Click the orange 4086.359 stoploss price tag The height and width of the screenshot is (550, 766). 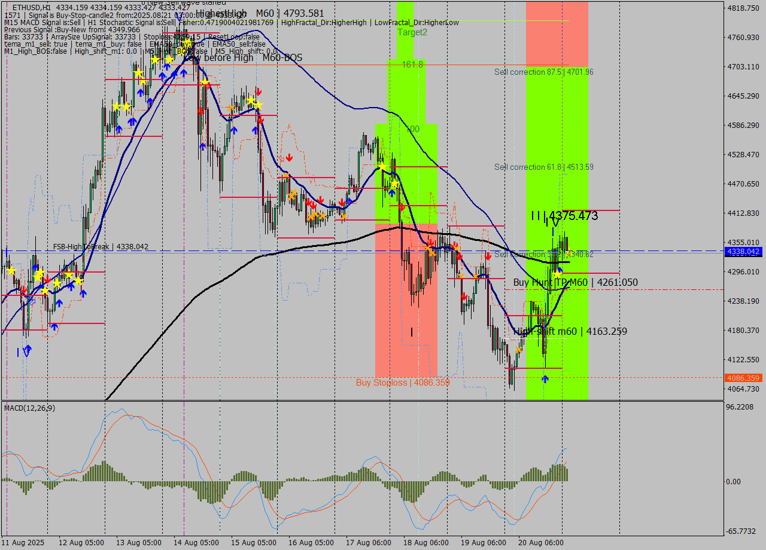point(743,378)
